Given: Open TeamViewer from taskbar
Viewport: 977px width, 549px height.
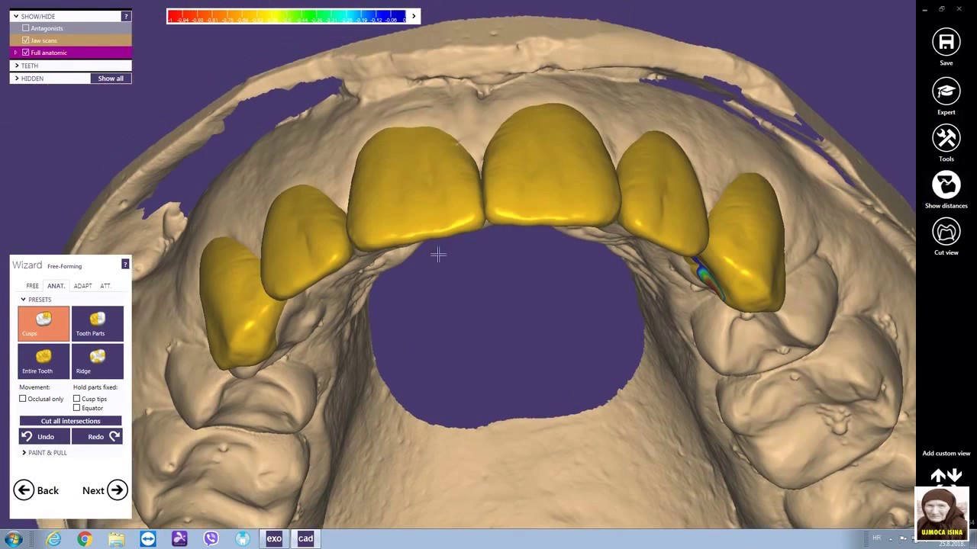Looking at the screenshot, I should tap(148, 539).
